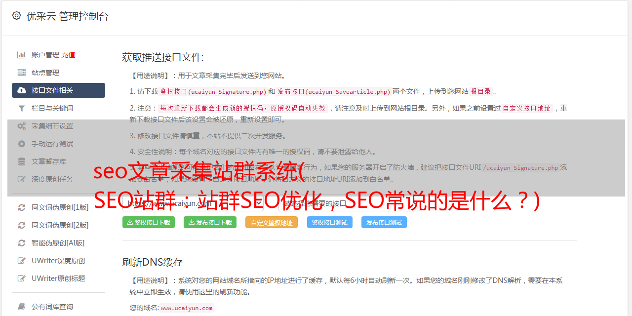The height and width of the screenshot is (316, 632).
Task: Click the highlighted 根目录 text
Action: point(481,91)
